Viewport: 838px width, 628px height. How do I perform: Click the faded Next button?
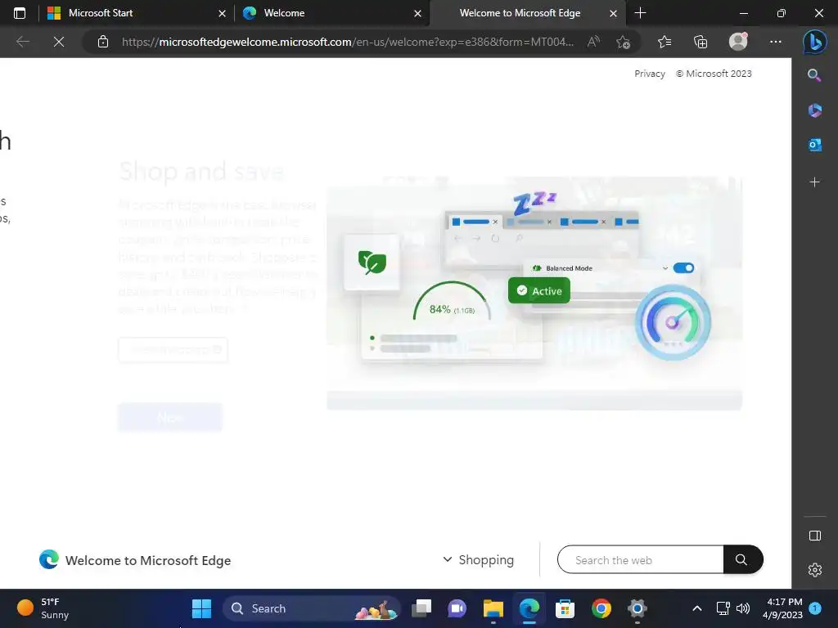point(170,418)
